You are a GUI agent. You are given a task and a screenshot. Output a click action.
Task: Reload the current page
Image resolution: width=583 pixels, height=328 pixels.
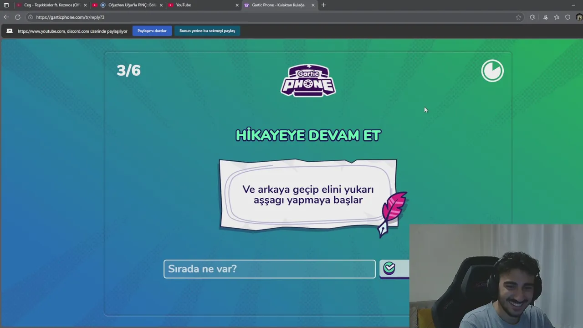click(18, 17)
